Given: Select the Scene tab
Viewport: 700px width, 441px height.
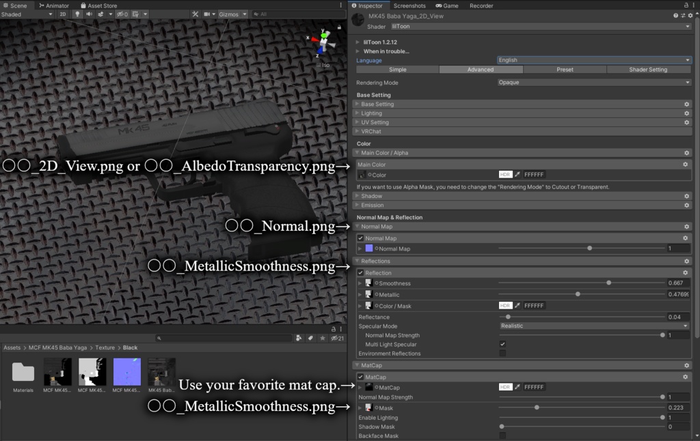Looking at the screenshot, I should coord(15,5).
